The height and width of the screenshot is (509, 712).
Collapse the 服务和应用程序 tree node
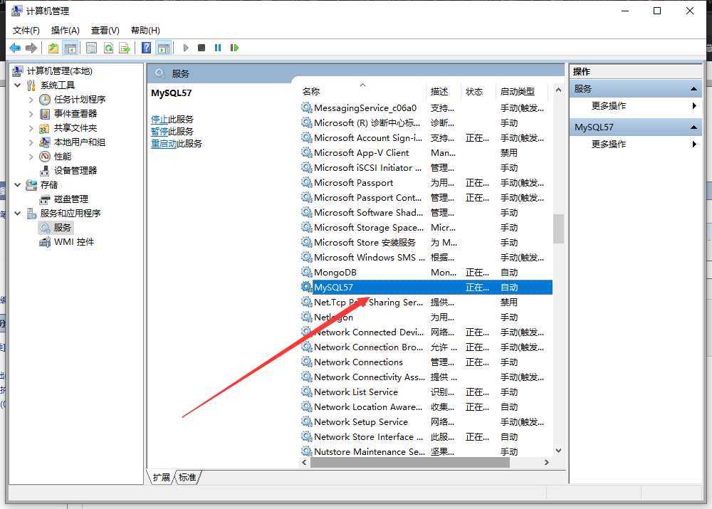coord(18,213)
